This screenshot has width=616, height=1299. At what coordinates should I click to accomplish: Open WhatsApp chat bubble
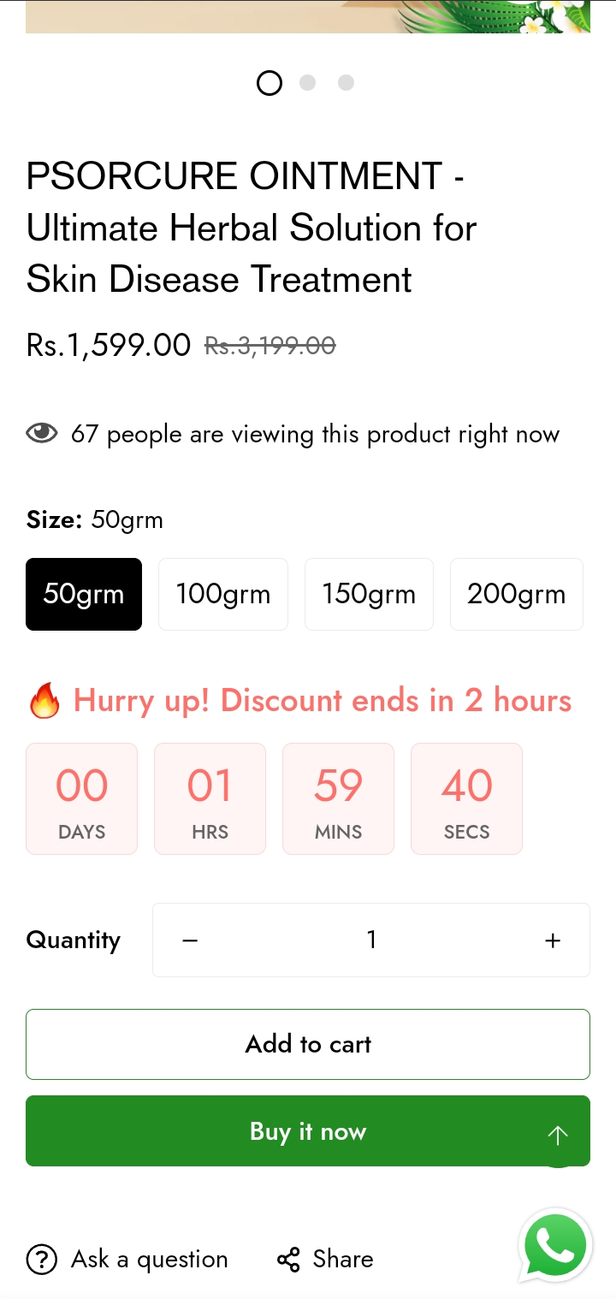[x=556, y=1246]
